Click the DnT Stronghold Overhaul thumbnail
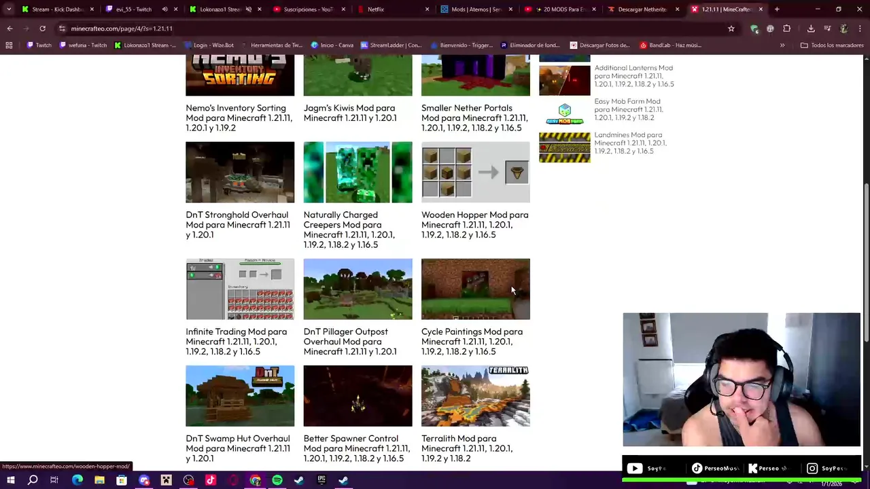Image resolution: width=870 pixels, height=489 pixels. coord(240,172)
